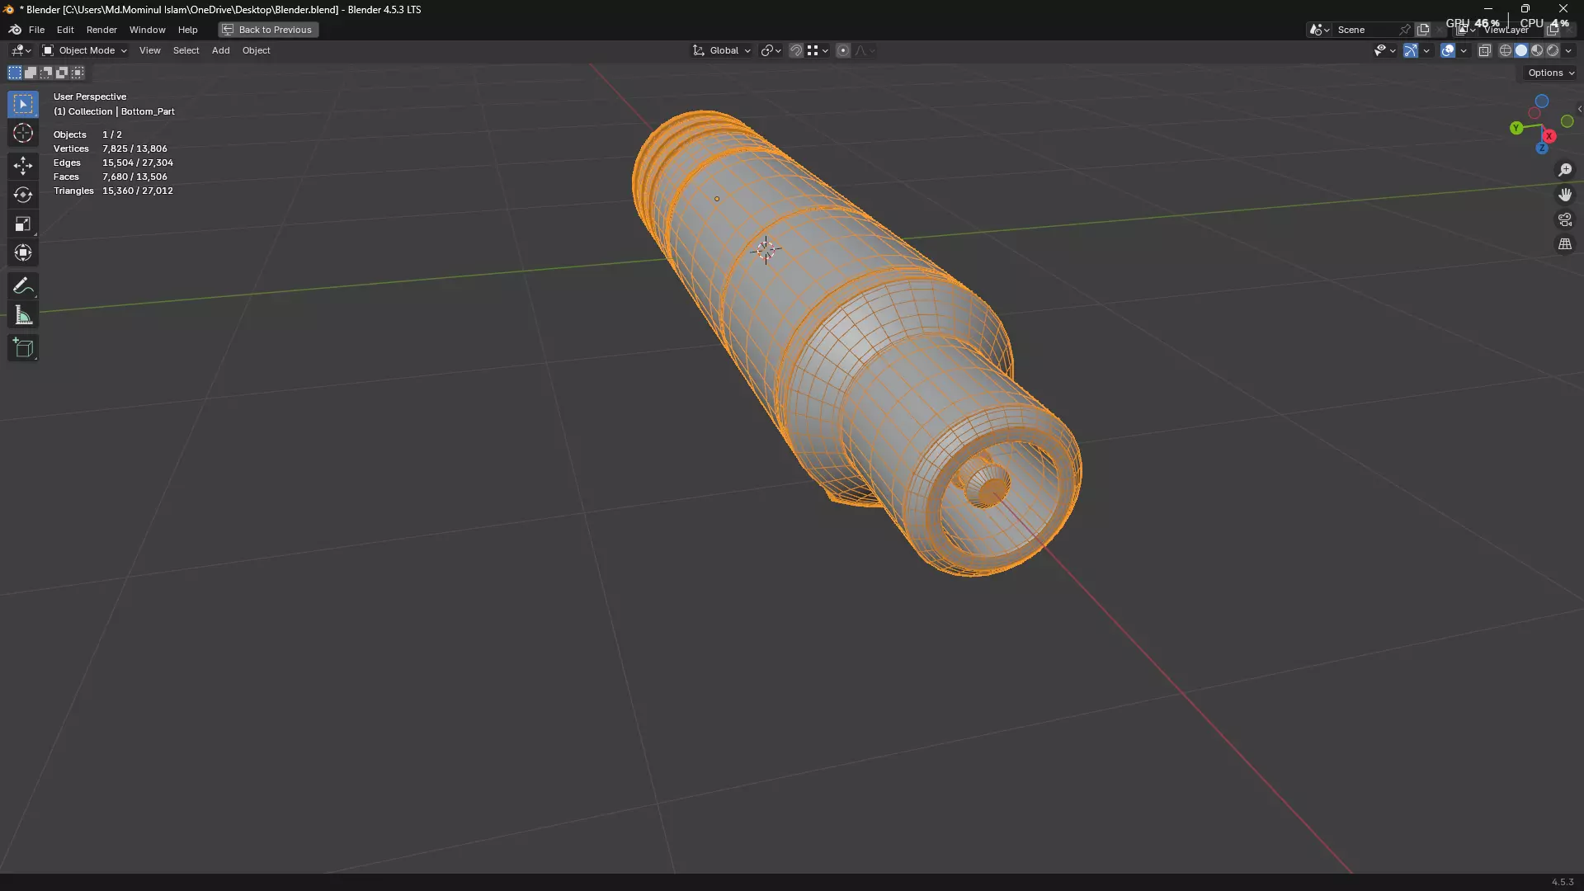This screenshot has height=891, width=1584.
Task: Toggle viewport overlays on or off
Action: 1448,50
